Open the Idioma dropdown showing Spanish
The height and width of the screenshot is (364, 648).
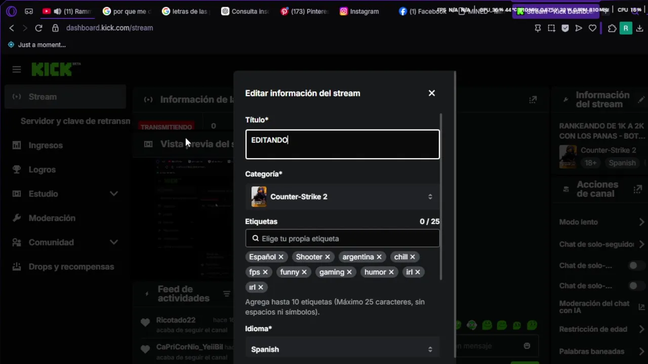[x=343, y=349]
